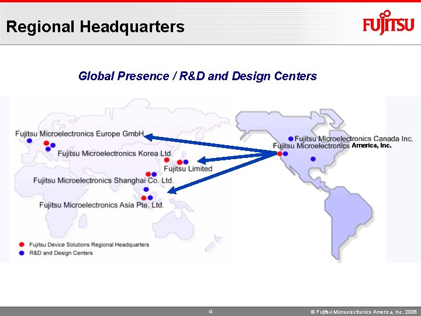
Task: Click 'Fujitsu Microelectronics Canada Inc.' label
Action: coord(354,139)
